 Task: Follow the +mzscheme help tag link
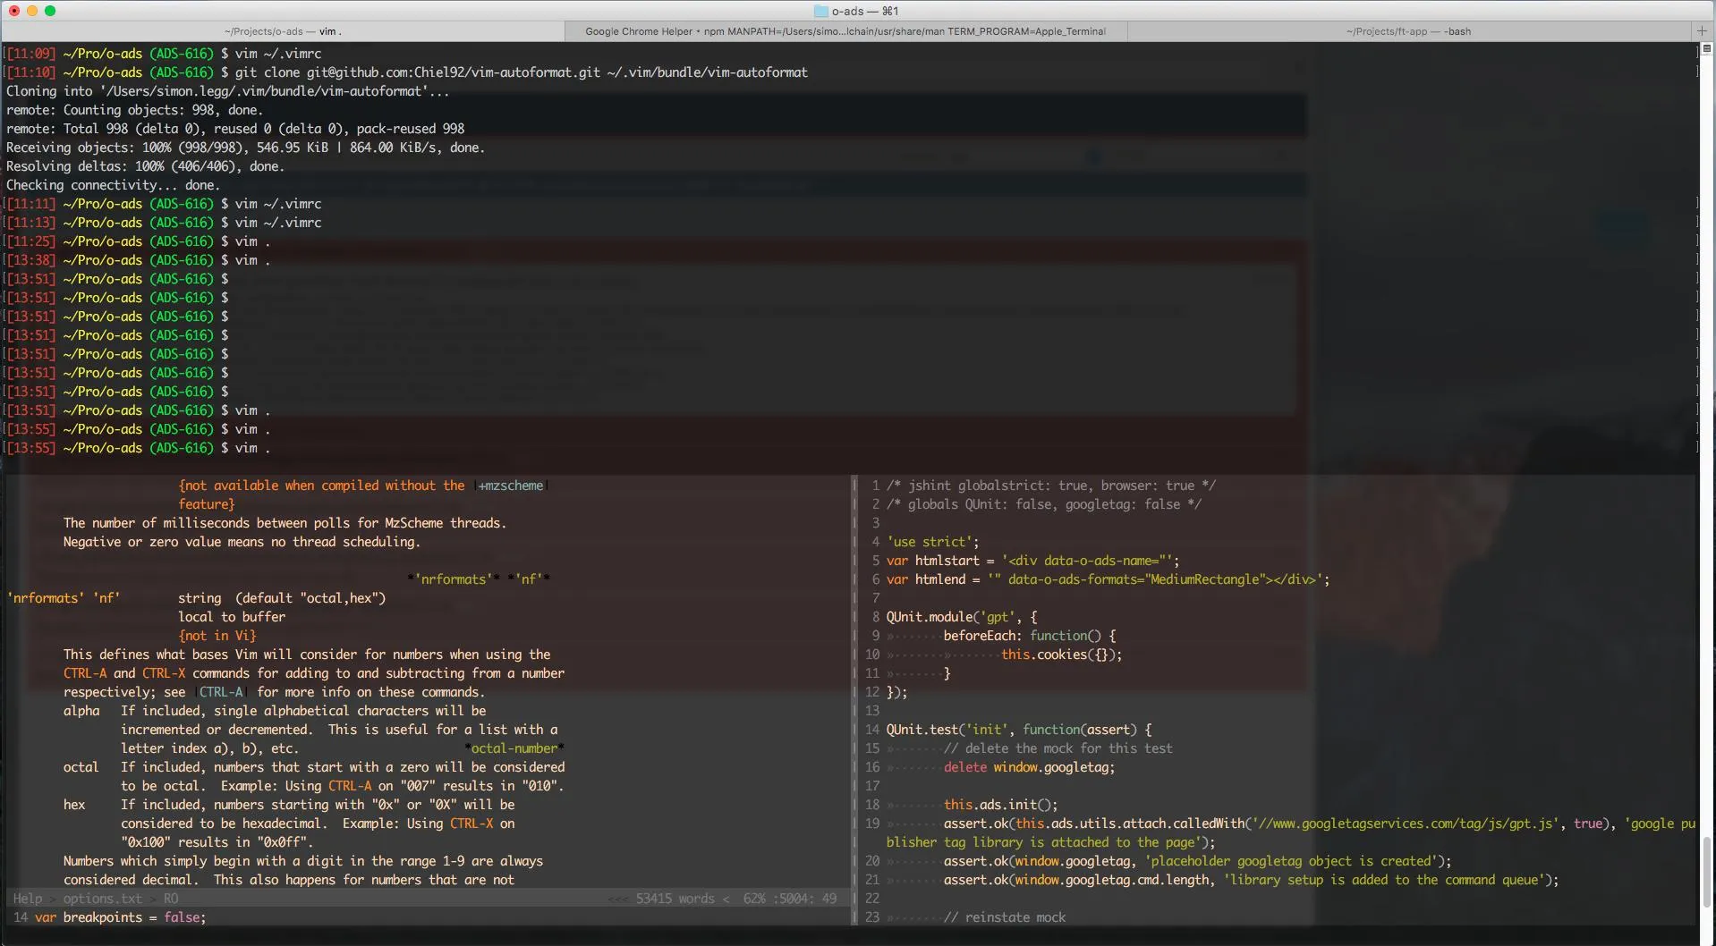(x=511, y=486)
